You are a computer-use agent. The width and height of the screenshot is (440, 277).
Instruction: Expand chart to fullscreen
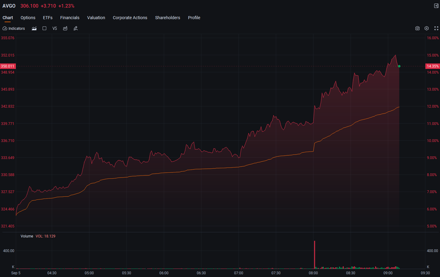(x=436, y=28)
